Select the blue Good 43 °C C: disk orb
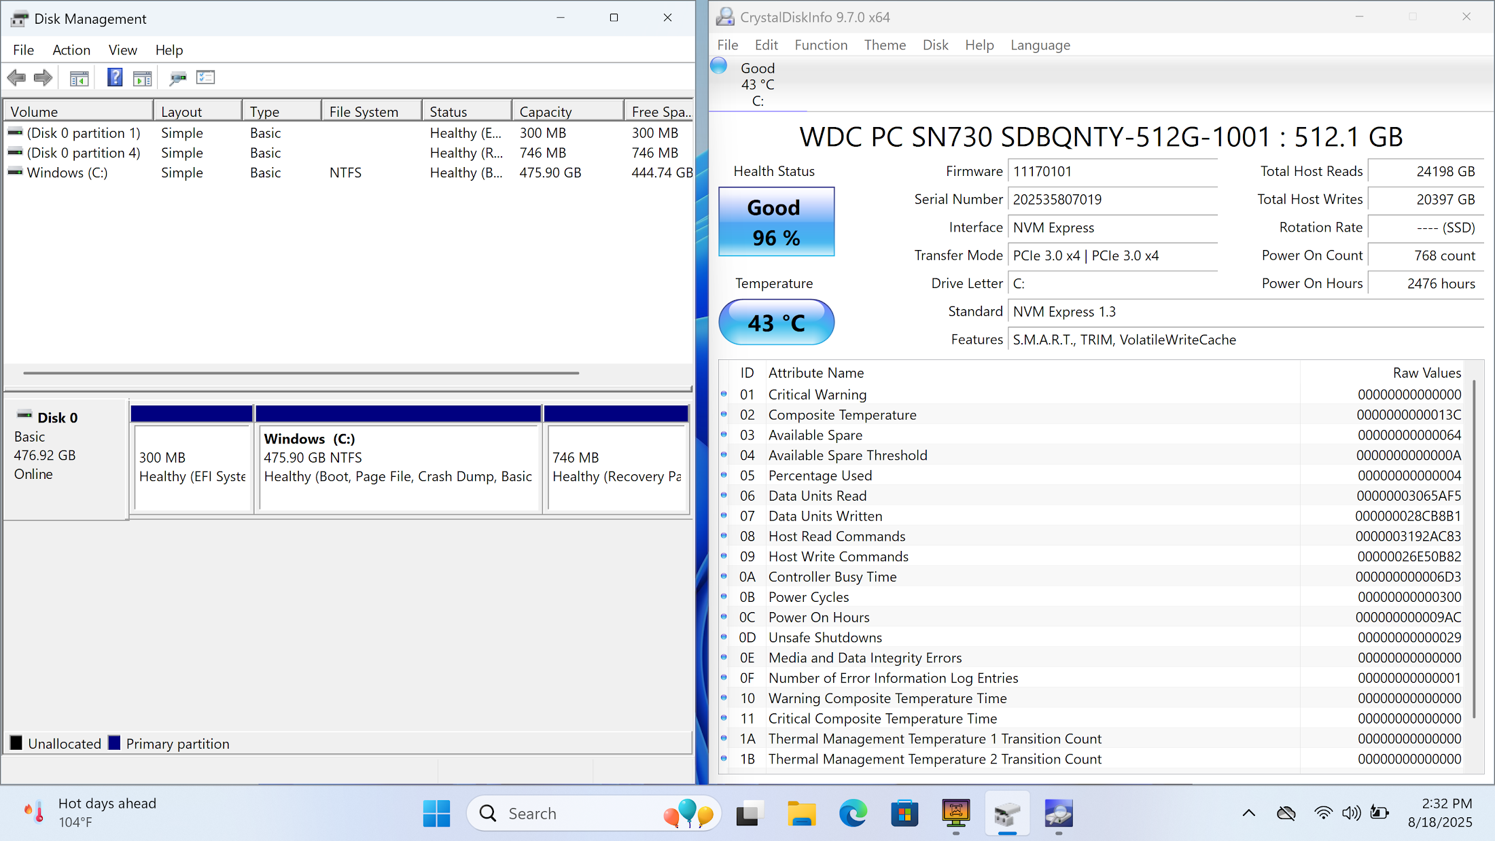Viewport: 1495px width, 841px height. pyautogui.click(x=719, y=67)
